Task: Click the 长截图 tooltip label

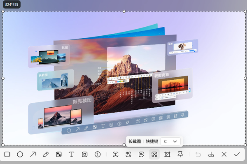Action: 135,141
